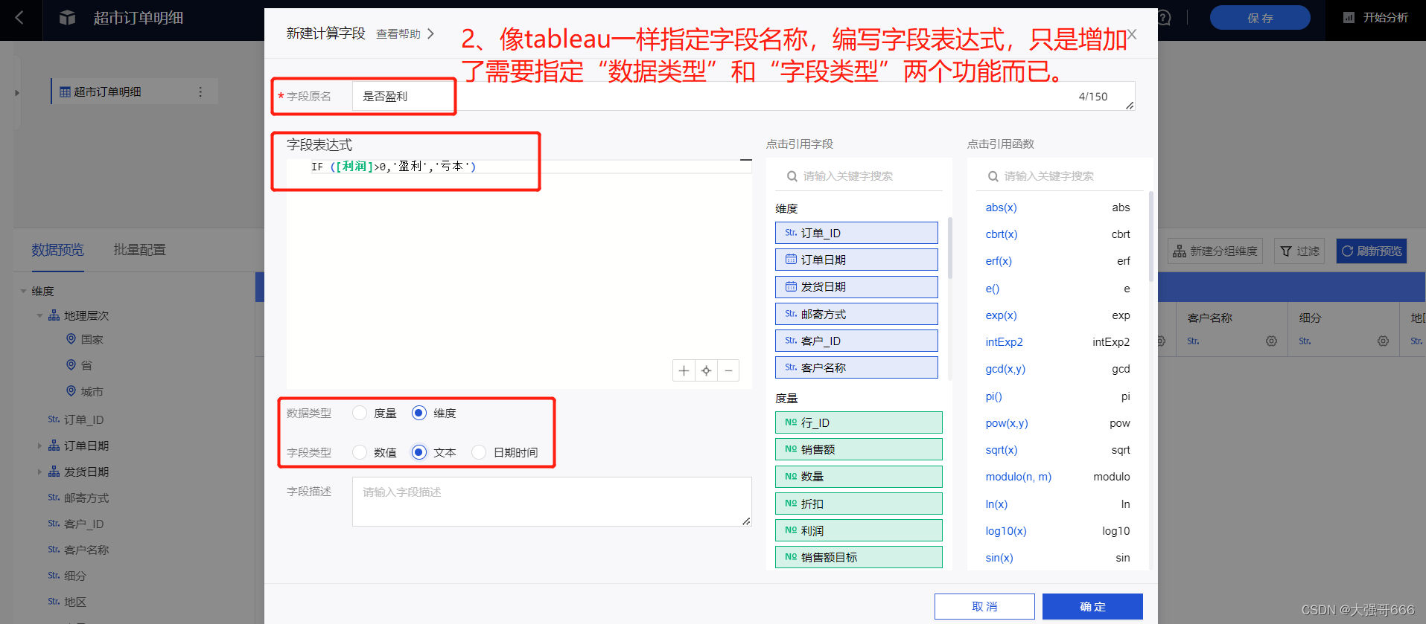Open the three-dot menu of 超市订单明细 table

click(200, 91)
